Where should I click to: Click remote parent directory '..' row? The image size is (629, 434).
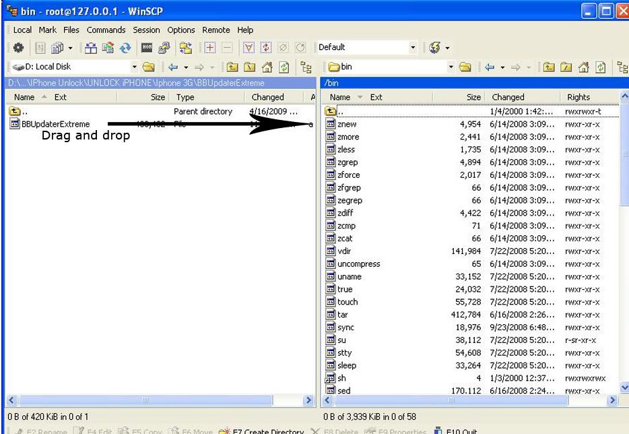click(x=471, y=111)
